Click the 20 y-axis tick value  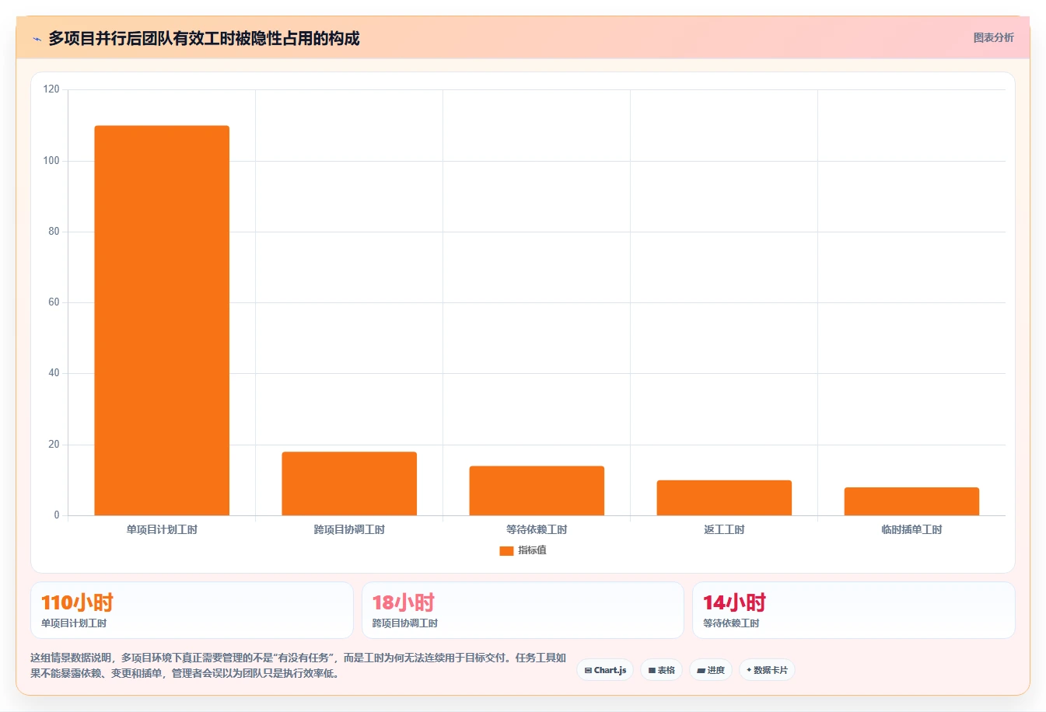[54, 445]
